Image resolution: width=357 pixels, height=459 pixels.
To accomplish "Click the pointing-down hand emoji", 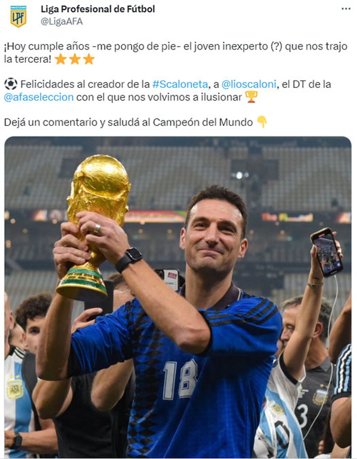I will (x=262, y=122).
